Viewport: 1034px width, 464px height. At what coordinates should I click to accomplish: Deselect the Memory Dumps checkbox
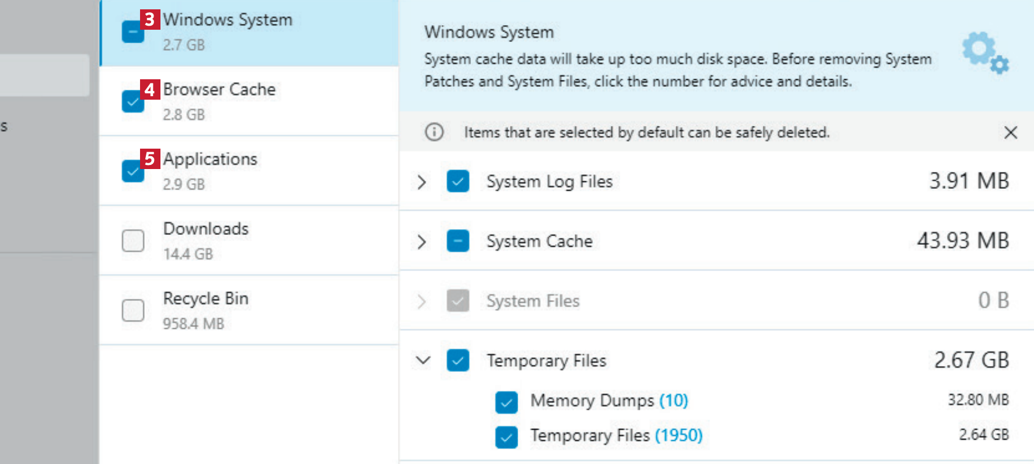(506, 402)
